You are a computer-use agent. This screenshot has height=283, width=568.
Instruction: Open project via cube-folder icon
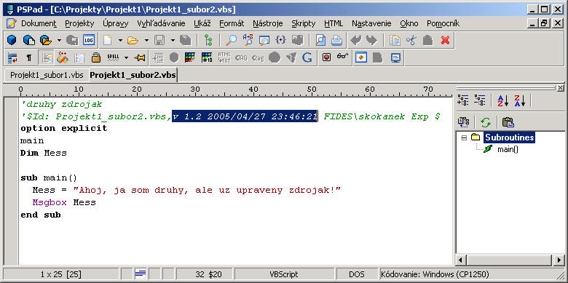click(46, 40)
